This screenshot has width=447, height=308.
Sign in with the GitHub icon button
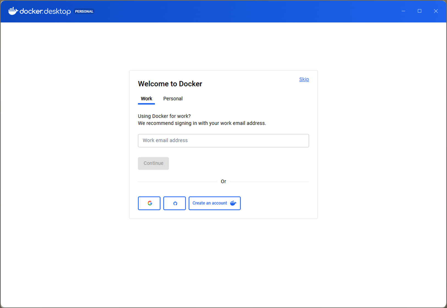pos(174,203)
